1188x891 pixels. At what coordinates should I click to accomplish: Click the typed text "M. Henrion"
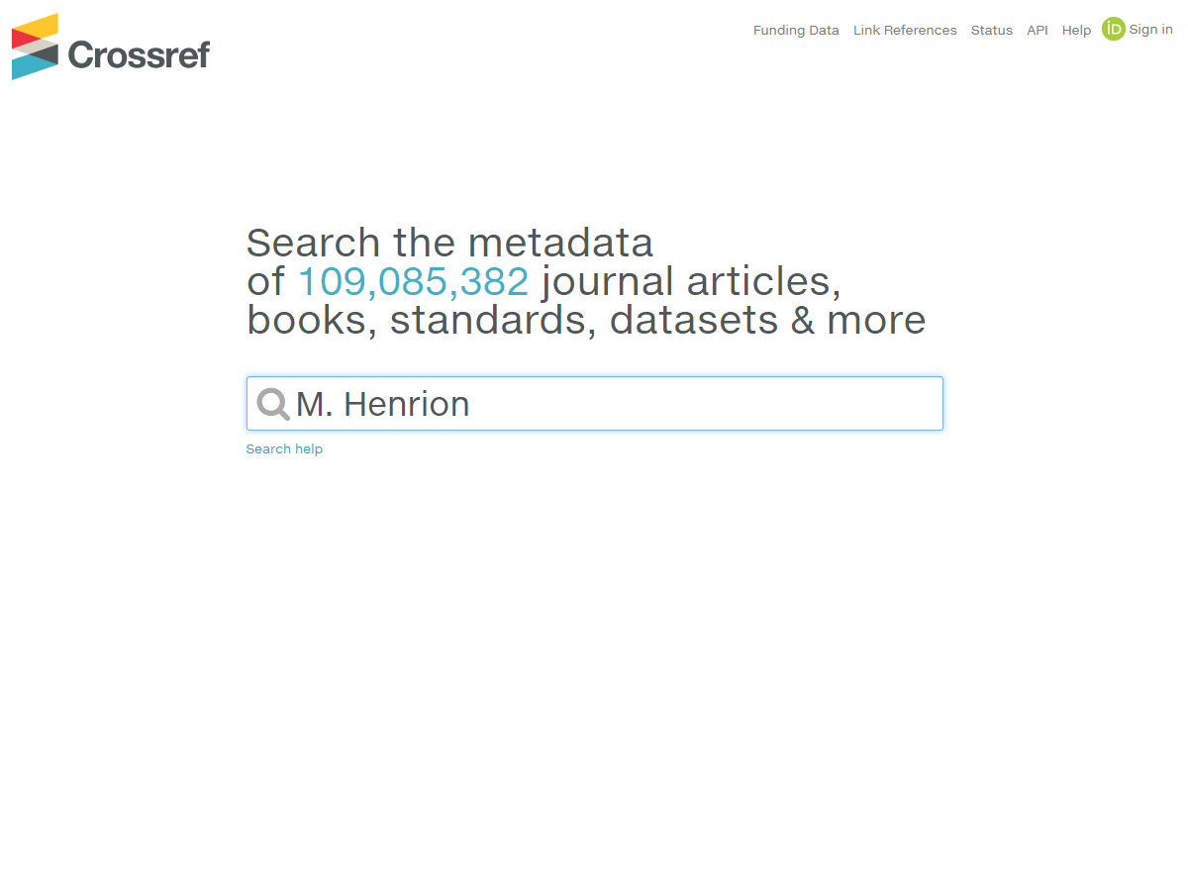coord(382,404)
